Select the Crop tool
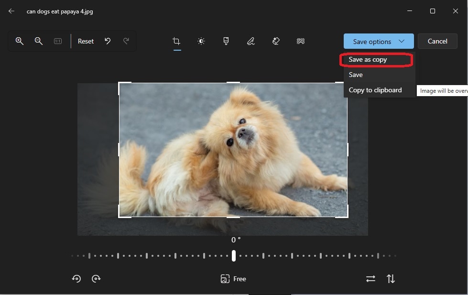 (177, 41)
